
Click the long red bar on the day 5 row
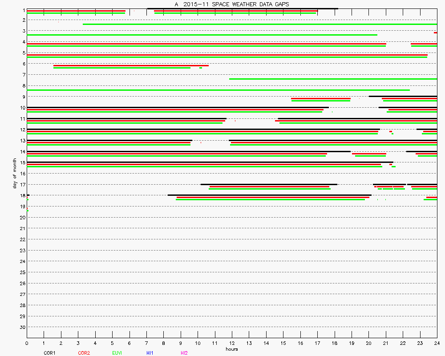(x=227, y=55)
